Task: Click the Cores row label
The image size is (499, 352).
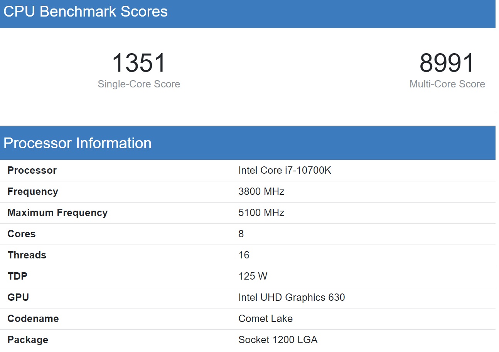Action: [22, 234]
